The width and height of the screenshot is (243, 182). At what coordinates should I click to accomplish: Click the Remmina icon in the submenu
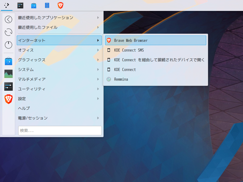pos(109,79)
